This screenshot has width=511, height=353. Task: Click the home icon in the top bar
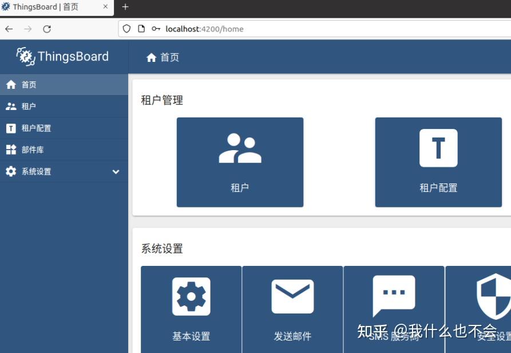click(152, 57)
